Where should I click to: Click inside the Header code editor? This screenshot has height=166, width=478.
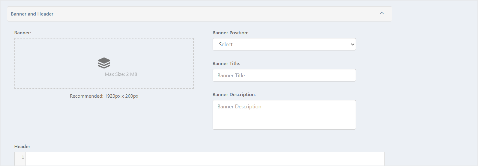click(x=205, y=159)
